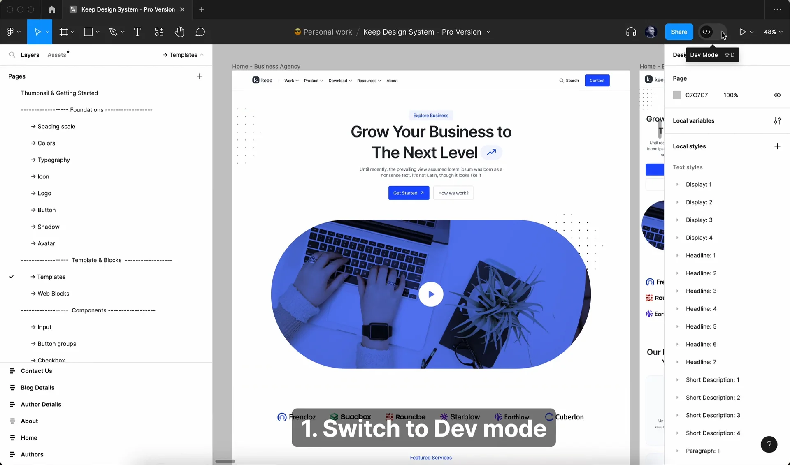Add a new page with plus icon
The height and width of the screenshot is (465, 790).
coord(200,76)
